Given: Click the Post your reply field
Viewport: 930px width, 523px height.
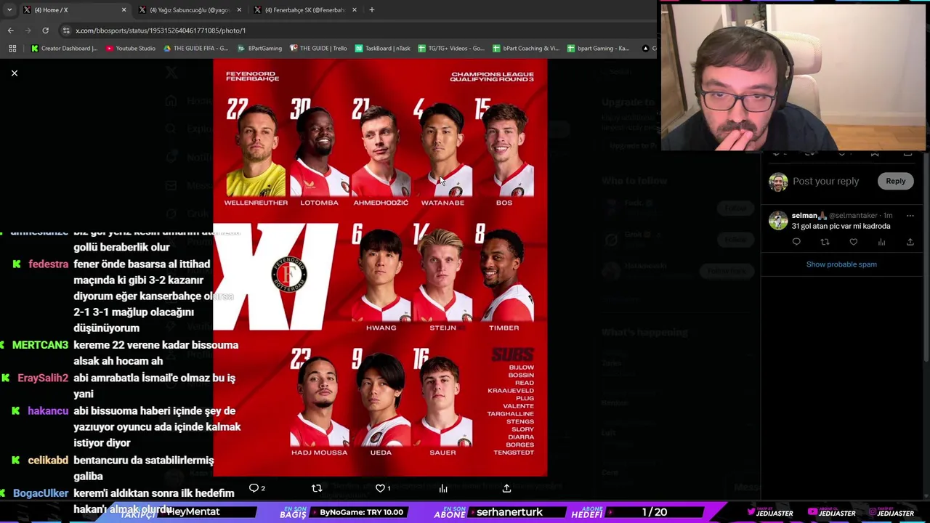Looking at the screenshot, I should [x=825, y=182].
